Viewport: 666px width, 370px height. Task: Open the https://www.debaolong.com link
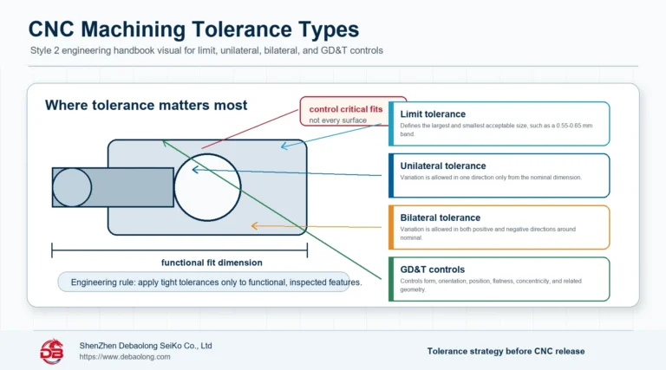pyautogui.click(x=125, y=357)
